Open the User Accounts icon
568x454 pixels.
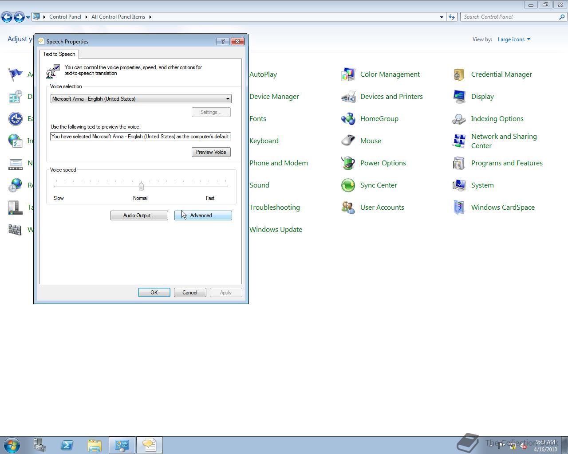(348, 207)
